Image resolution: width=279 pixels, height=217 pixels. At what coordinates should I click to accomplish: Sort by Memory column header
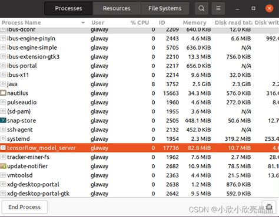[x=194, y=23]
